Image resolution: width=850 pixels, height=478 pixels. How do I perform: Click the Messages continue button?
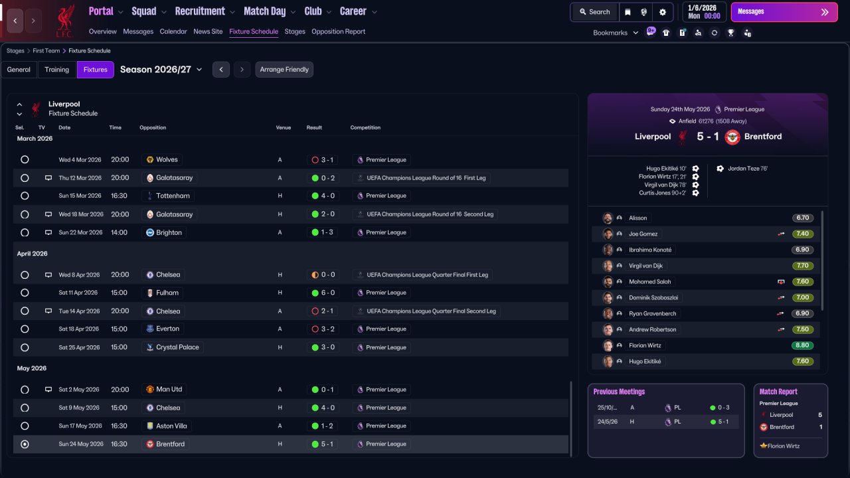click(783, 12)
